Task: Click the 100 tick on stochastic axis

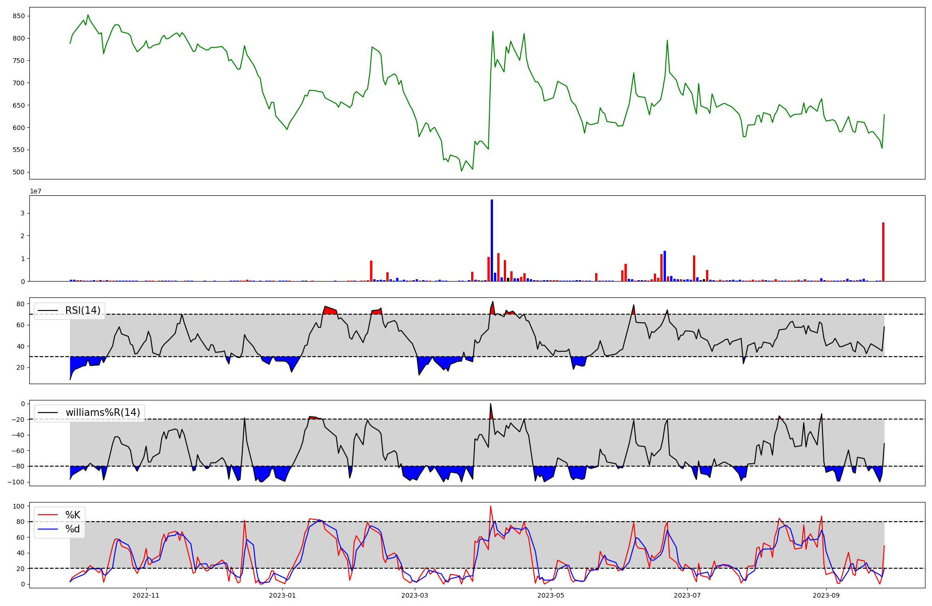Action: (19, 506)
